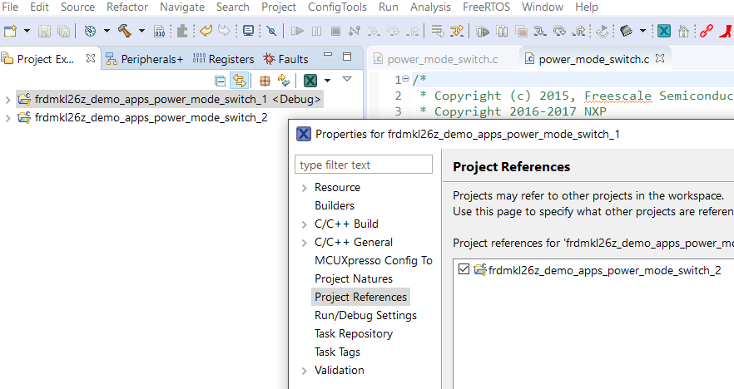Click the flash chip programmer icon
The image size is (734, 389).
(x=626, y=32)
